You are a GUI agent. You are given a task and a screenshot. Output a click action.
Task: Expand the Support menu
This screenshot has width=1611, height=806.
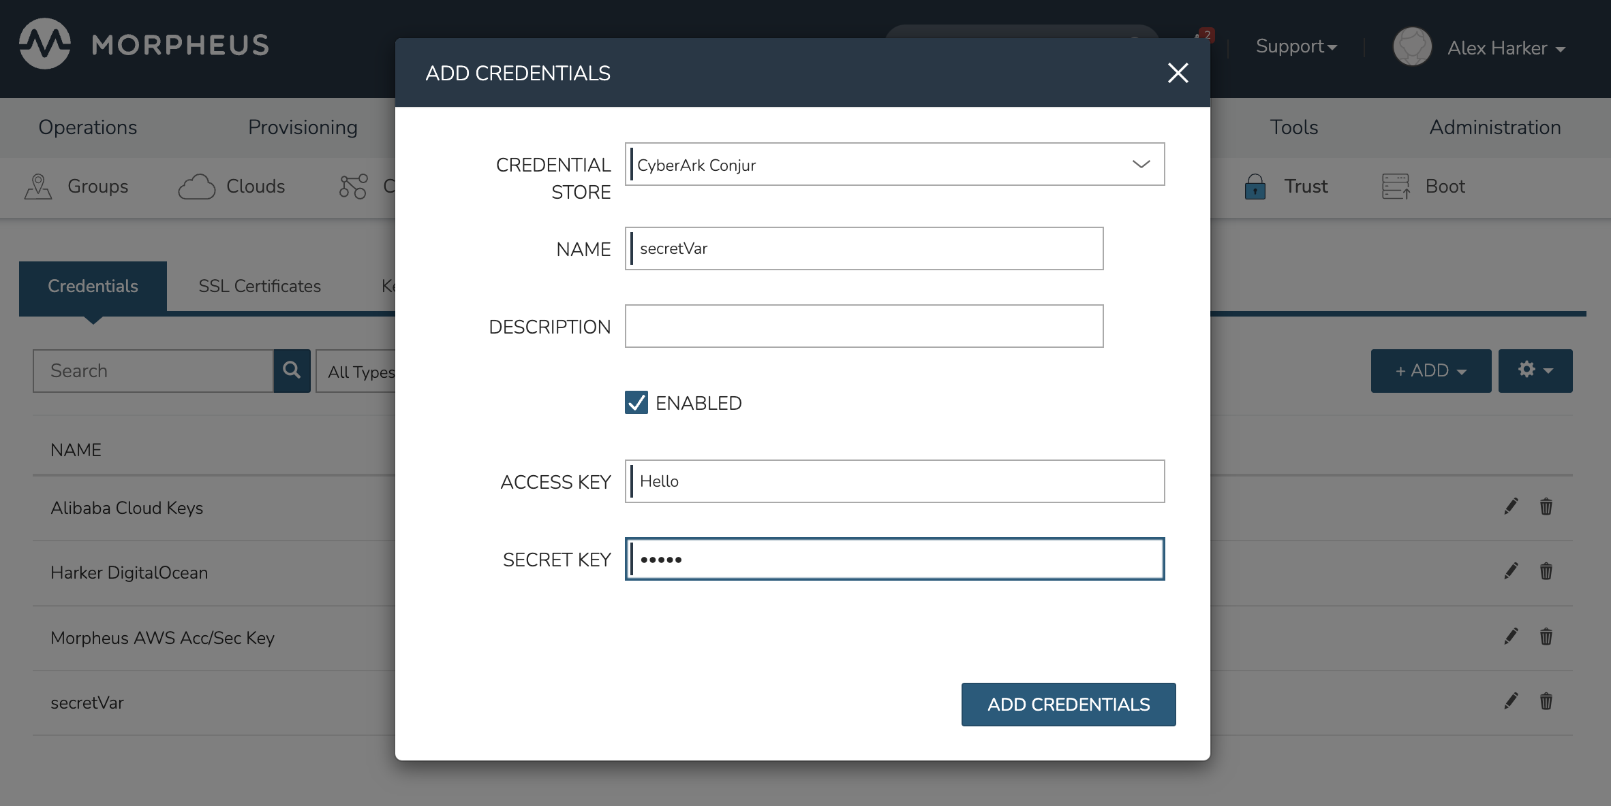tap(1296, 46)
